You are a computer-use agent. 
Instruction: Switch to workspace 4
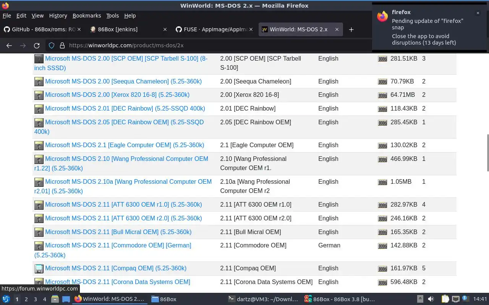click(44, 299)
